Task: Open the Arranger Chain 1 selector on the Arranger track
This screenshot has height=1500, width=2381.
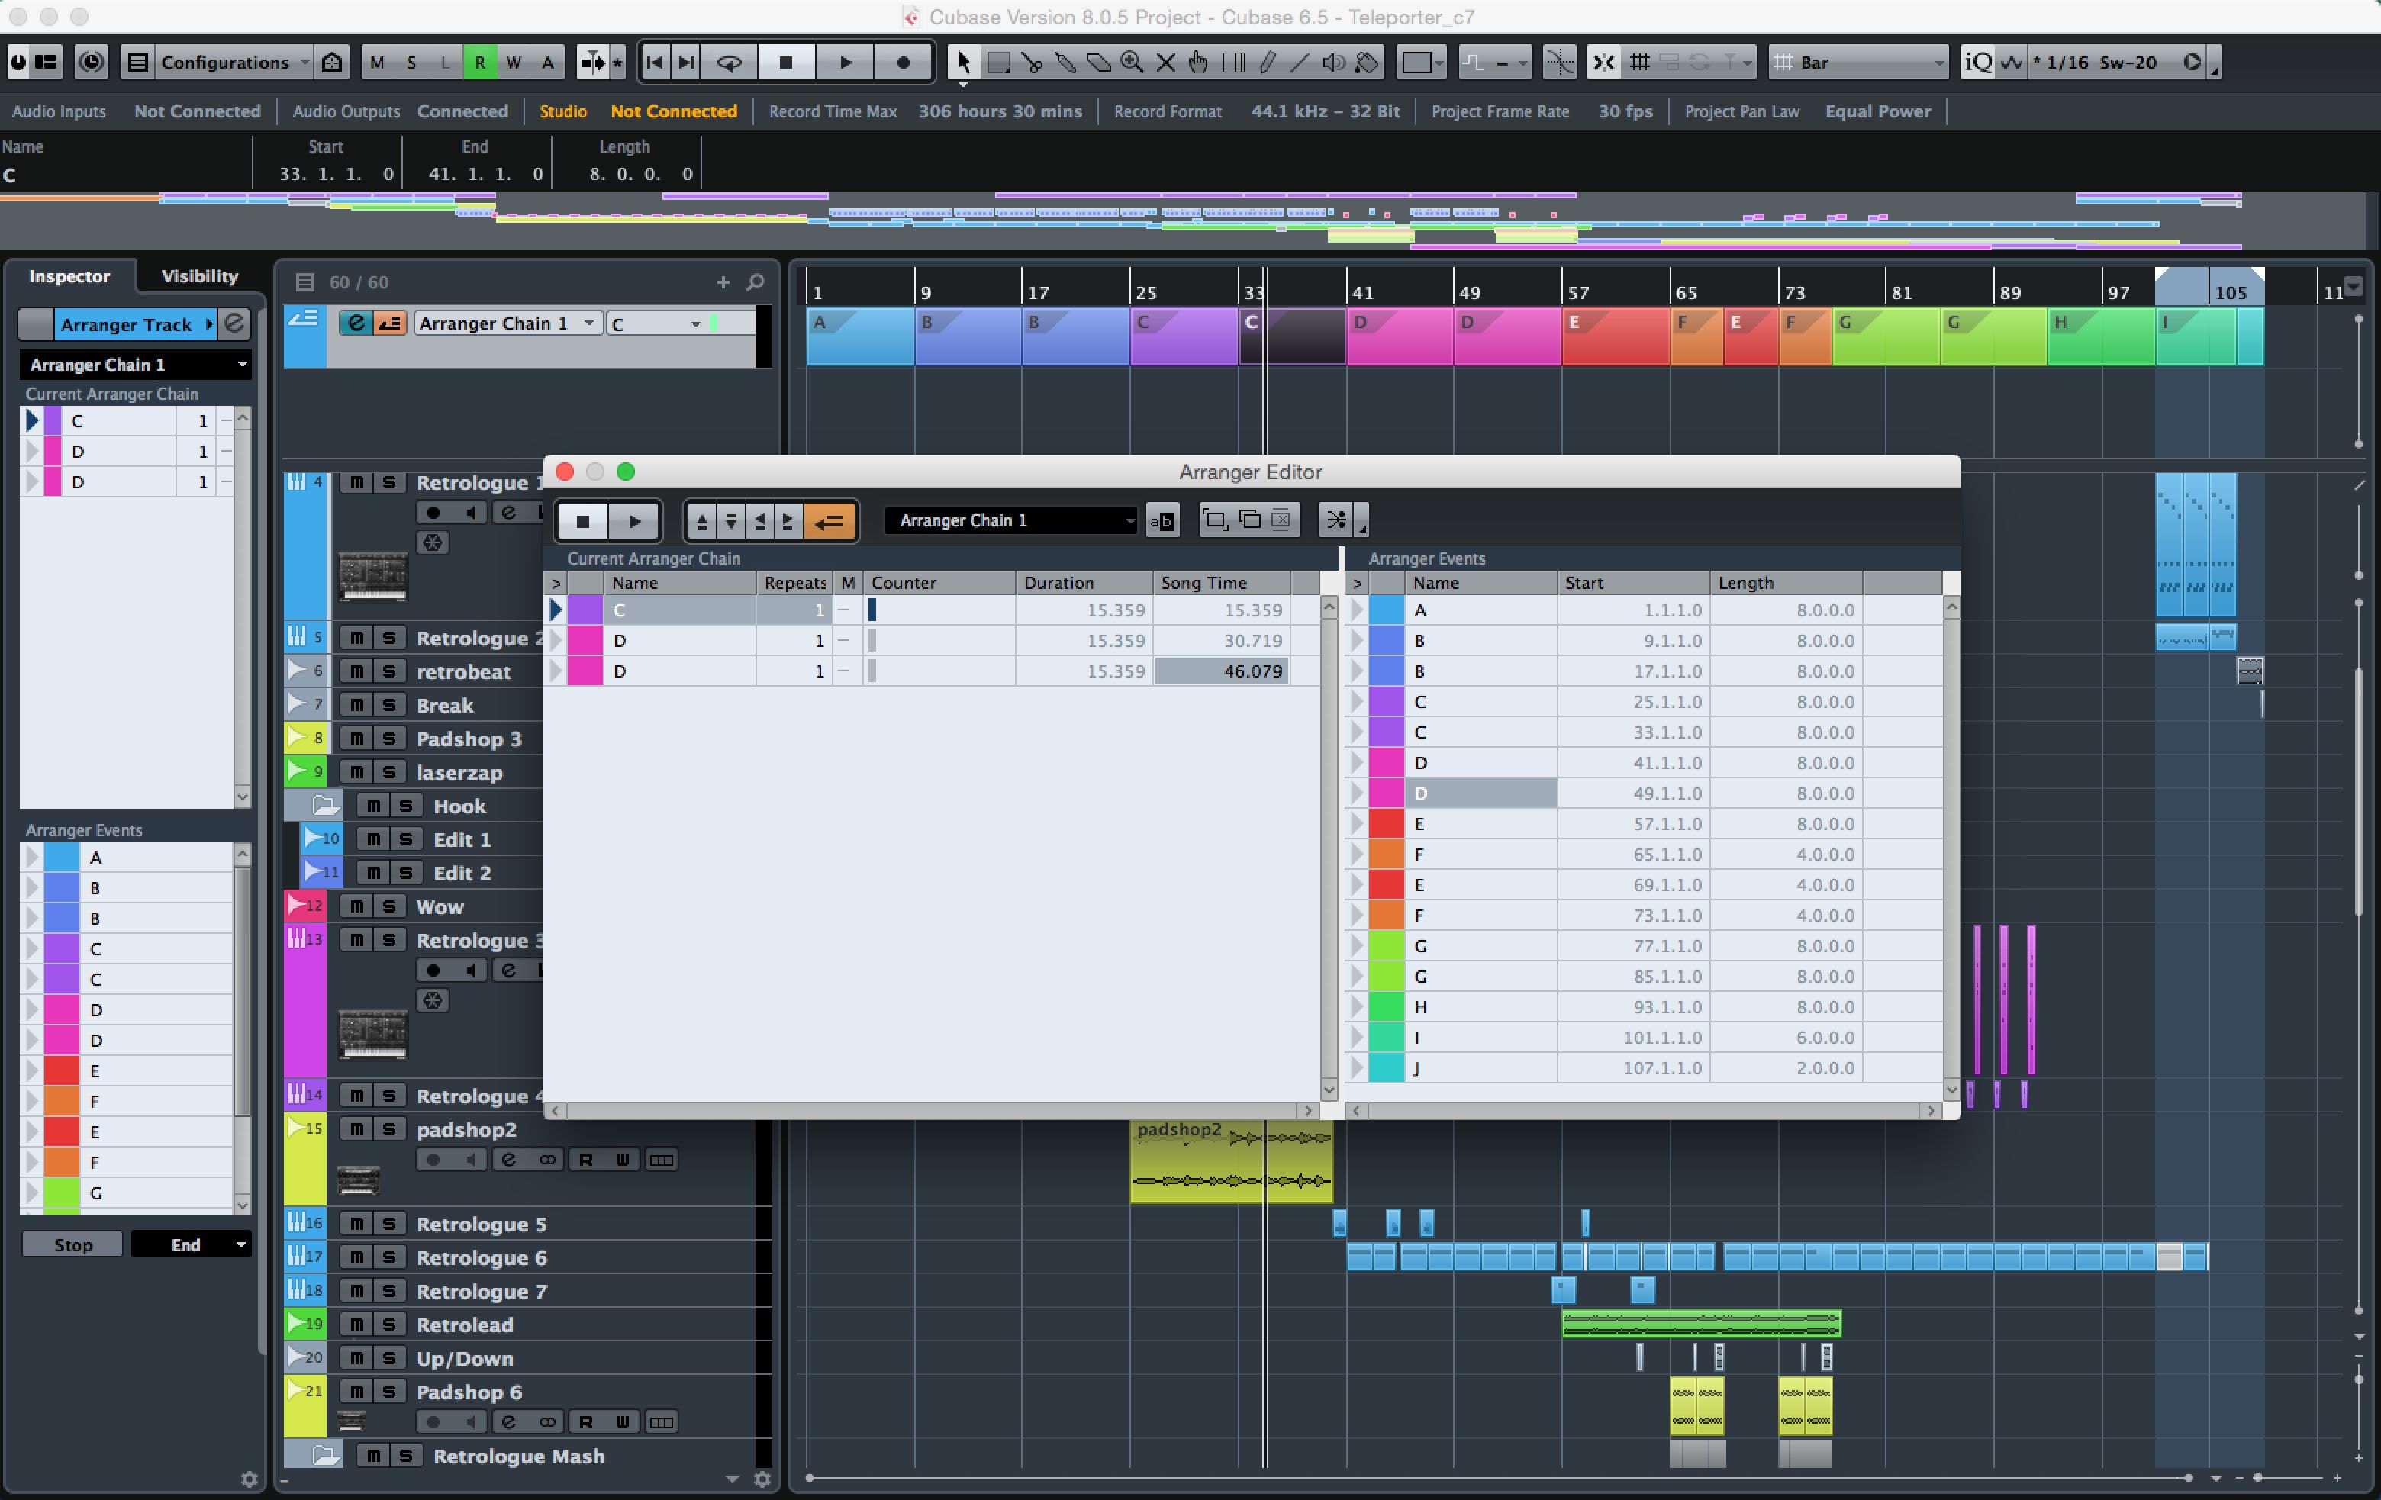Action: tap(507, 323)
